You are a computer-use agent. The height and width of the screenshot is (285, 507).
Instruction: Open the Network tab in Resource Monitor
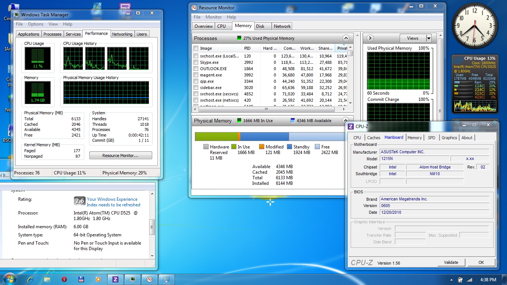click(282, 26)
